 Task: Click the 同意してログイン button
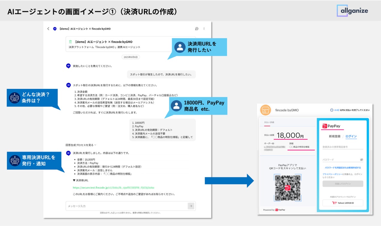pyautogui.click(x=343, y=184)
